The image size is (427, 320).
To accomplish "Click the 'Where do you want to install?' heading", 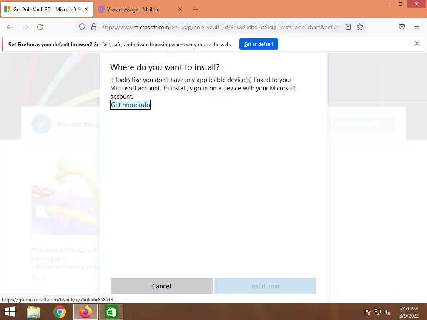I will tap(165, 67).
